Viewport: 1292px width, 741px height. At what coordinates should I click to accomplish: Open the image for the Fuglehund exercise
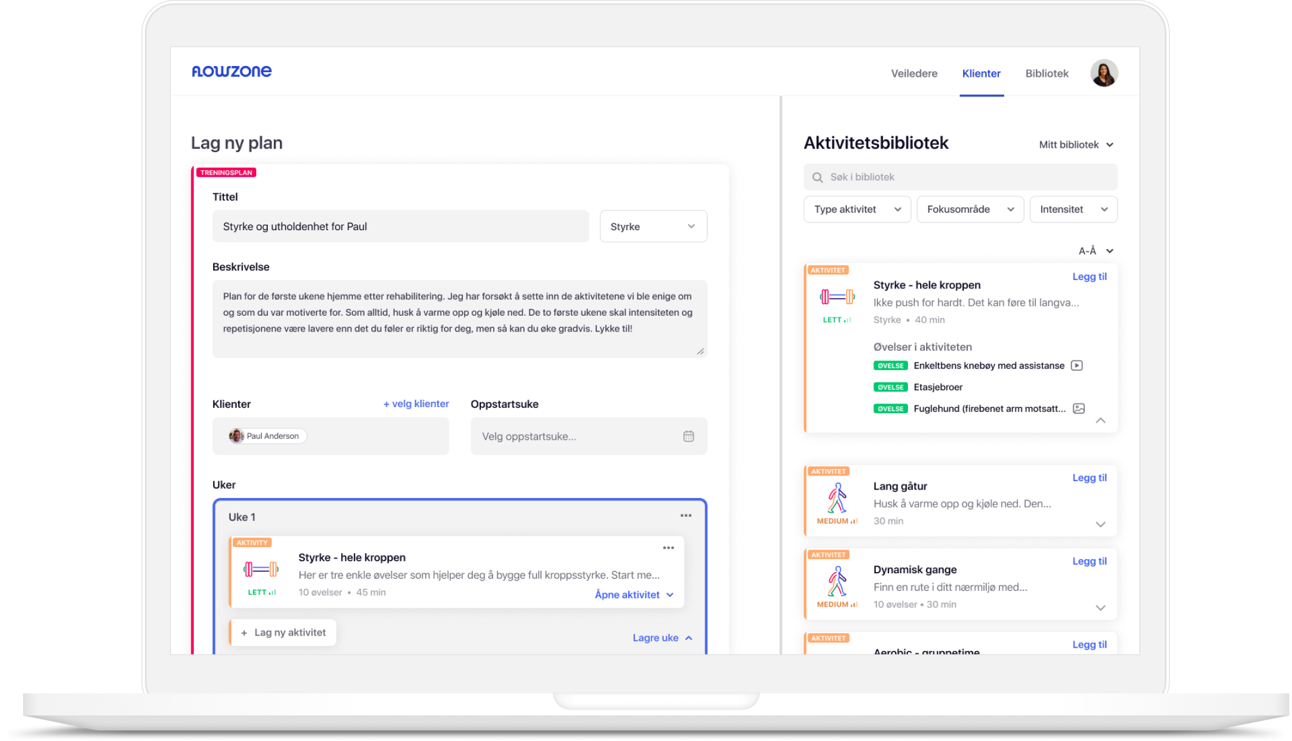pyautogui.click(x=1078, y=408)
